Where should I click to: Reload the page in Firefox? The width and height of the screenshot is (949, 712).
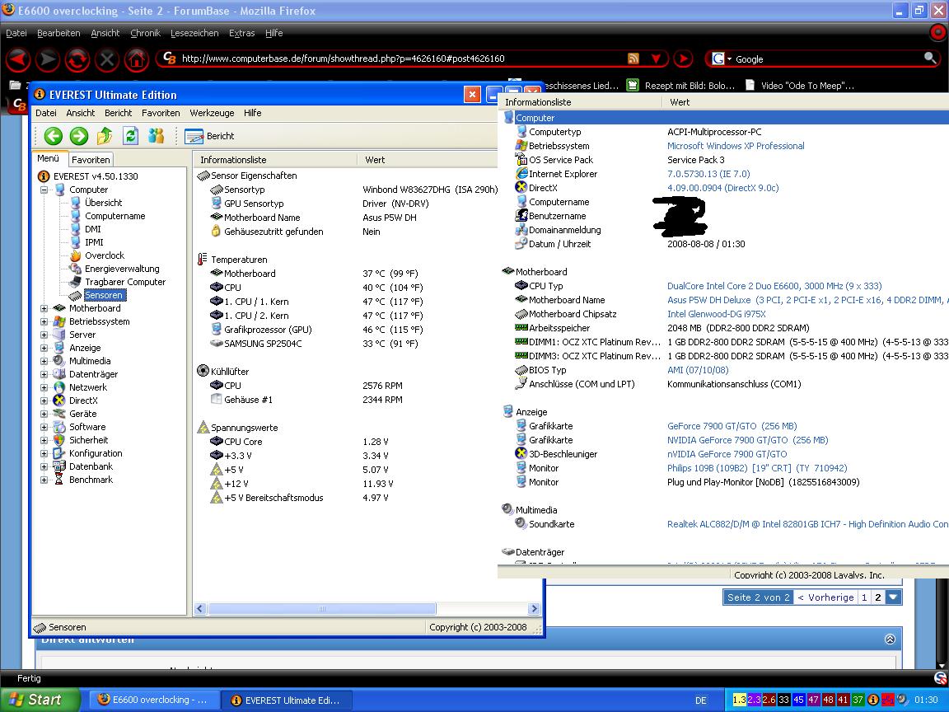[77, 59]
